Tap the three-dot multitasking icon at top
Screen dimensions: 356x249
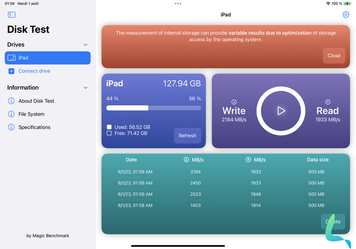pos(178,4)
